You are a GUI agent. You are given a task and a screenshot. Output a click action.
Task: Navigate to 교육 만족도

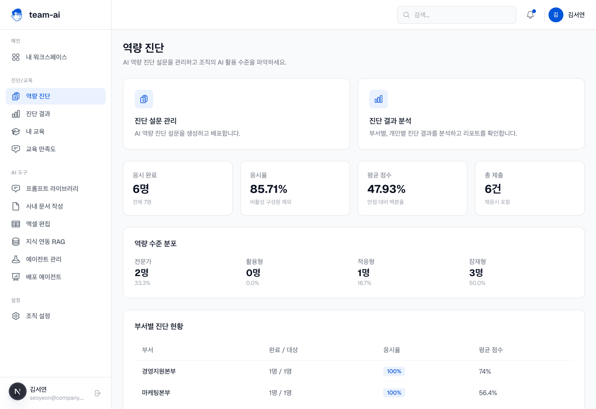(x=56, y=149)
